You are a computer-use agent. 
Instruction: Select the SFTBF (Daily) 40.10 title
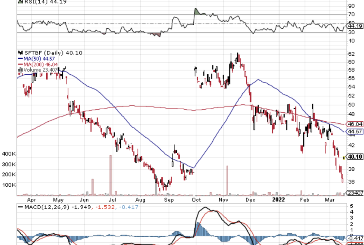53,53
